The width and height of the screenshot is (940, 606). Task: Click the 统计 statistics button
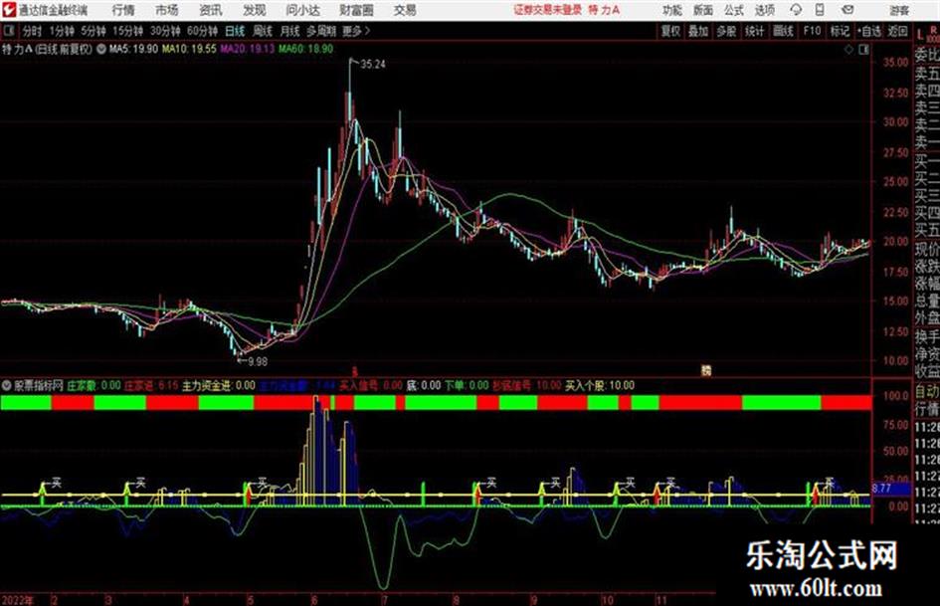pyautogui.click(x=754, y=31)
